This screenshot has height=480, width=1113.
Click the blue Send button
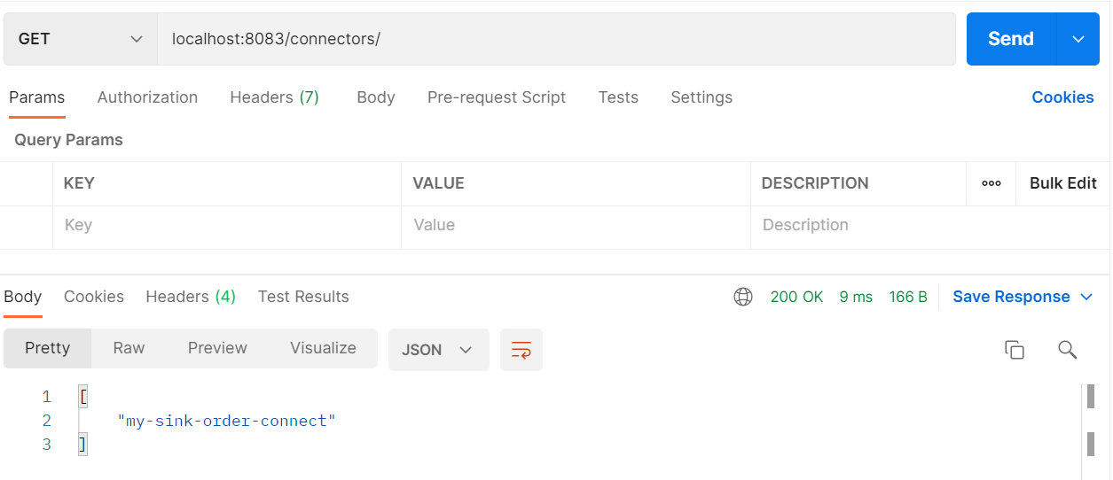(x=1011, y=39)
